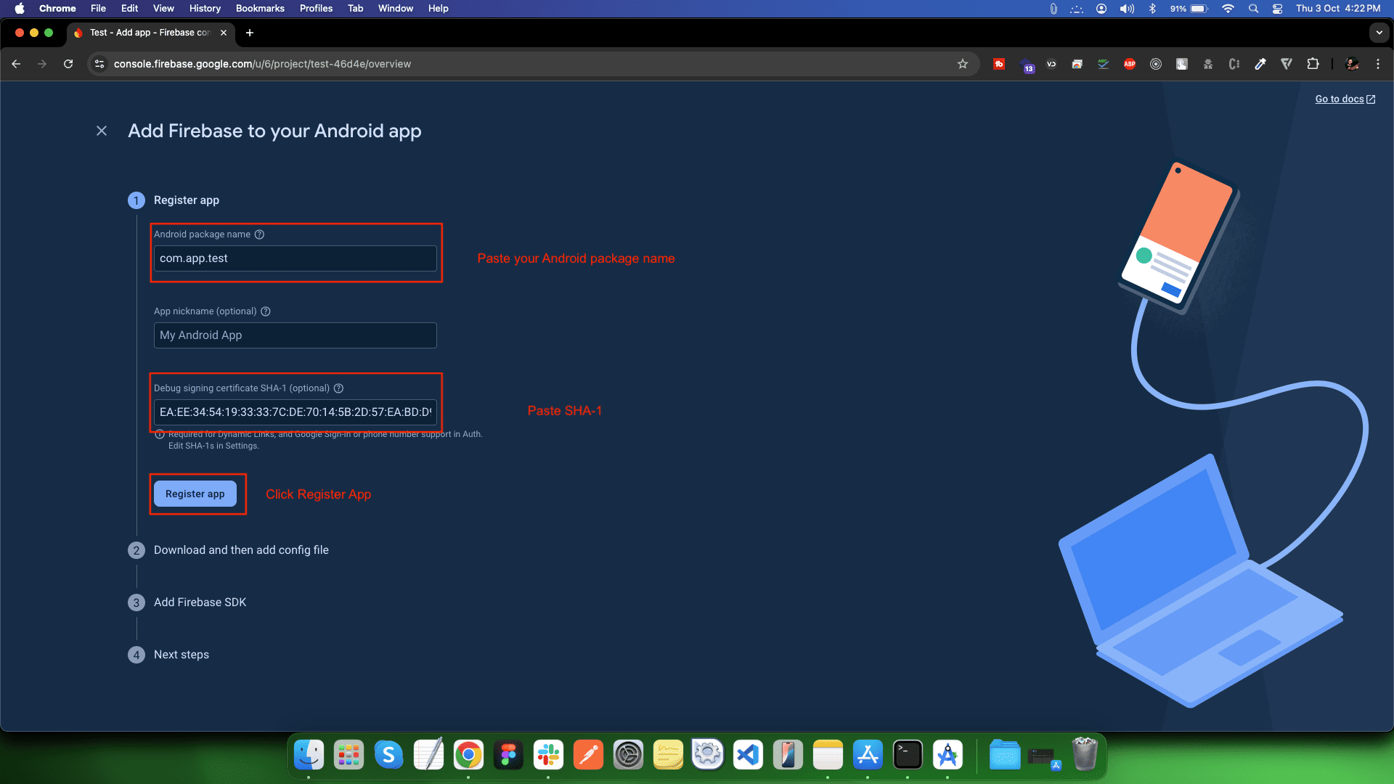1394x784 pixels.
Task: Click the Register app button
Action: [195, 494]
